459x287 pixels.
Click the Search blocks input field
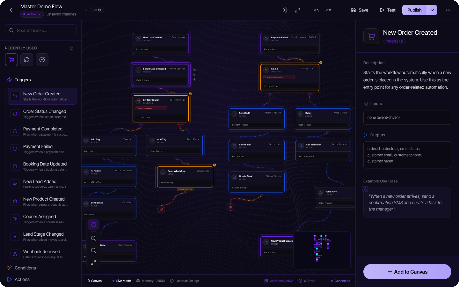coord(41,31)
